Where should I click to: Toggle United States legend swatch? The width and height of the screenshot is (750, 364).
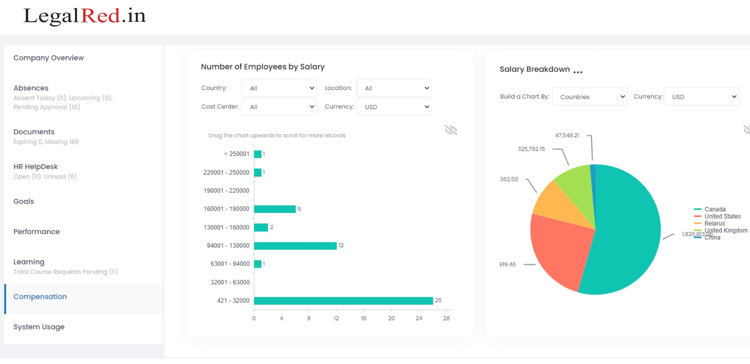click(698, 217)
